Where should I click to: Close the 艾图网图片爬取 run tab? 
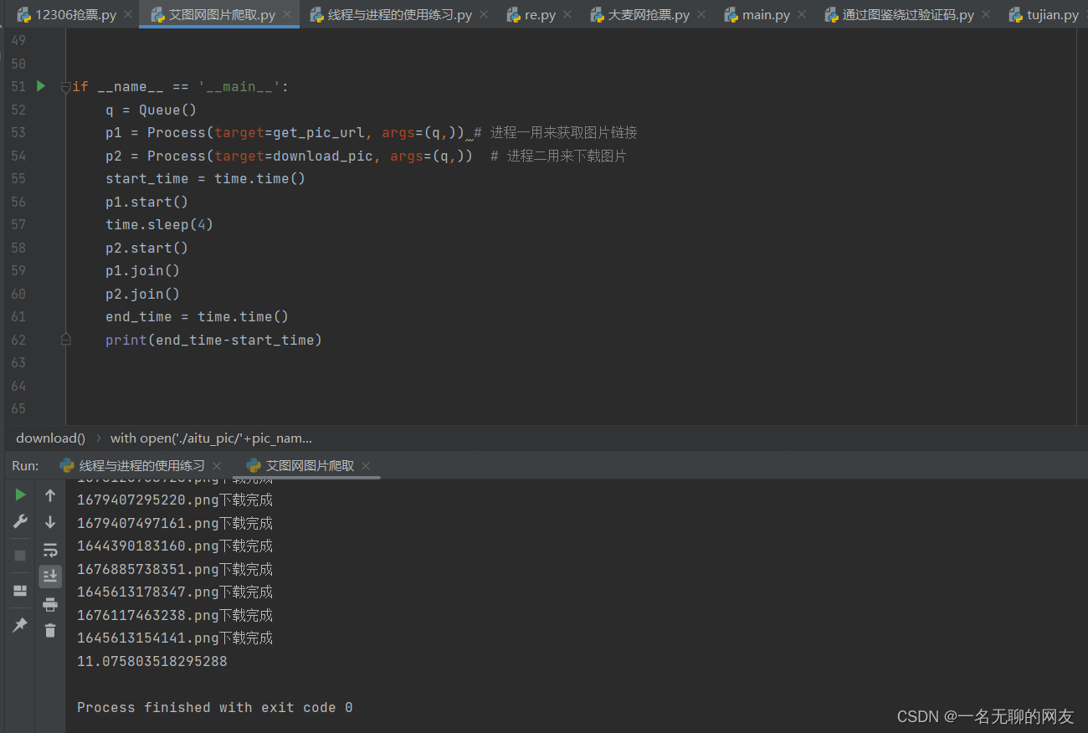click(366, 466)
